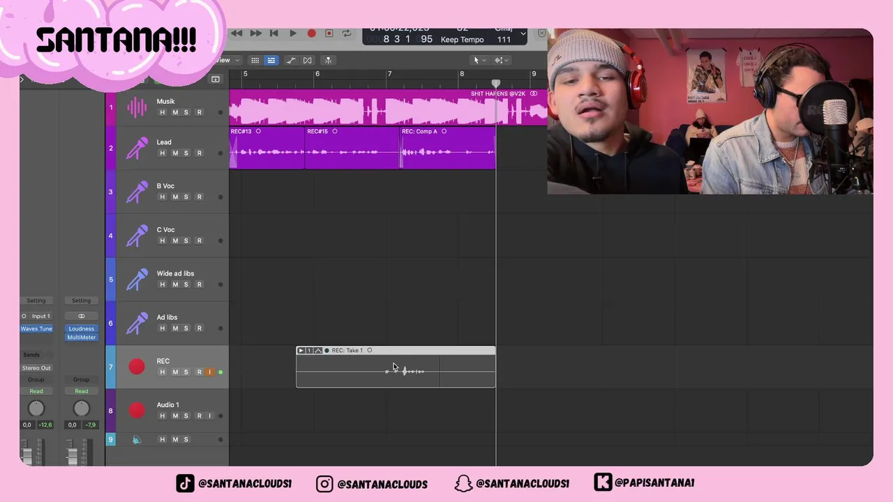This screenshot has width=893, height=502.
Task: Open the Waves Tune plugin slot
Action: tap(36, 329)
